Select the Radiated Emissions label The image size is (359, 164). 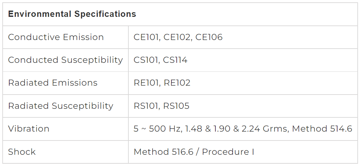53,83
